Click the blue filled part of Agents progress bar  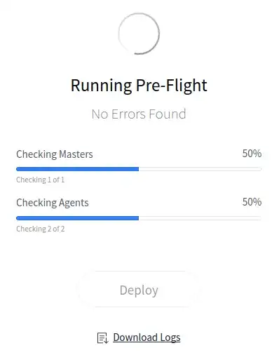click(78, 218)
